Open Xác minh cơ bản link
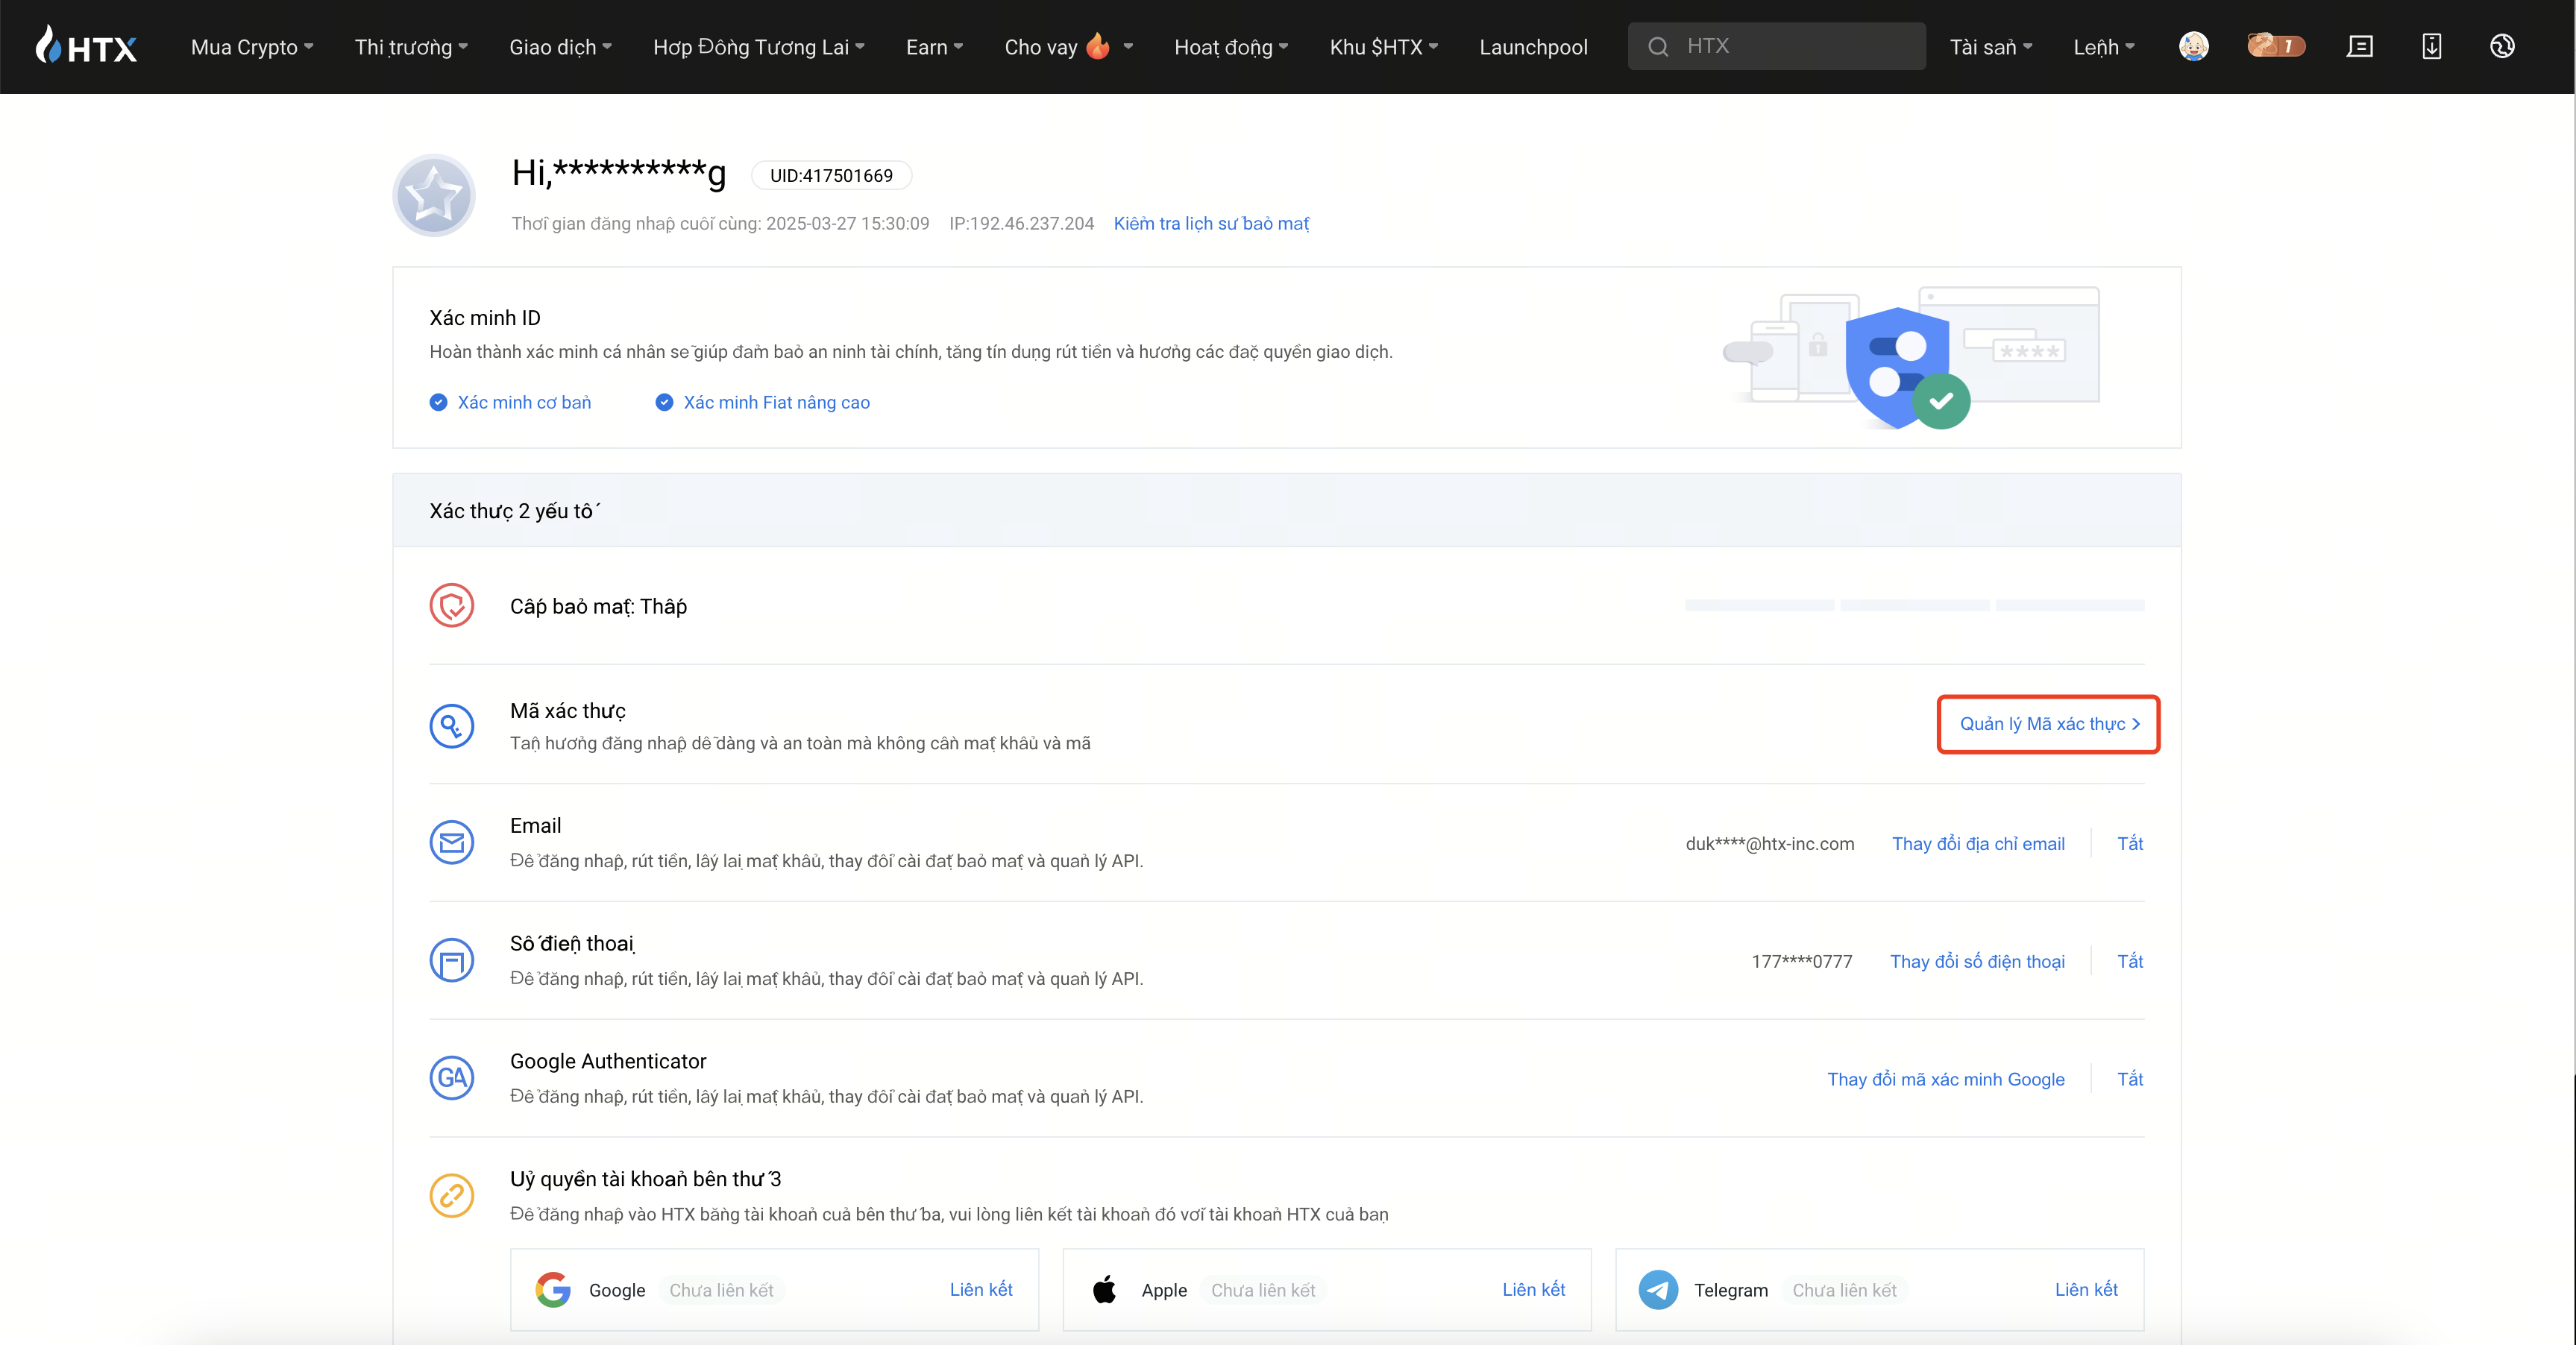Screen dimensions: 2576x1345 [524, 402]
